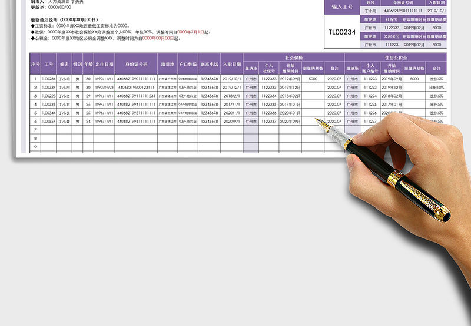Select the 入职日期 column header in main table
The image size is (471, 326).
pyautogui.click(x=232, y=64)
